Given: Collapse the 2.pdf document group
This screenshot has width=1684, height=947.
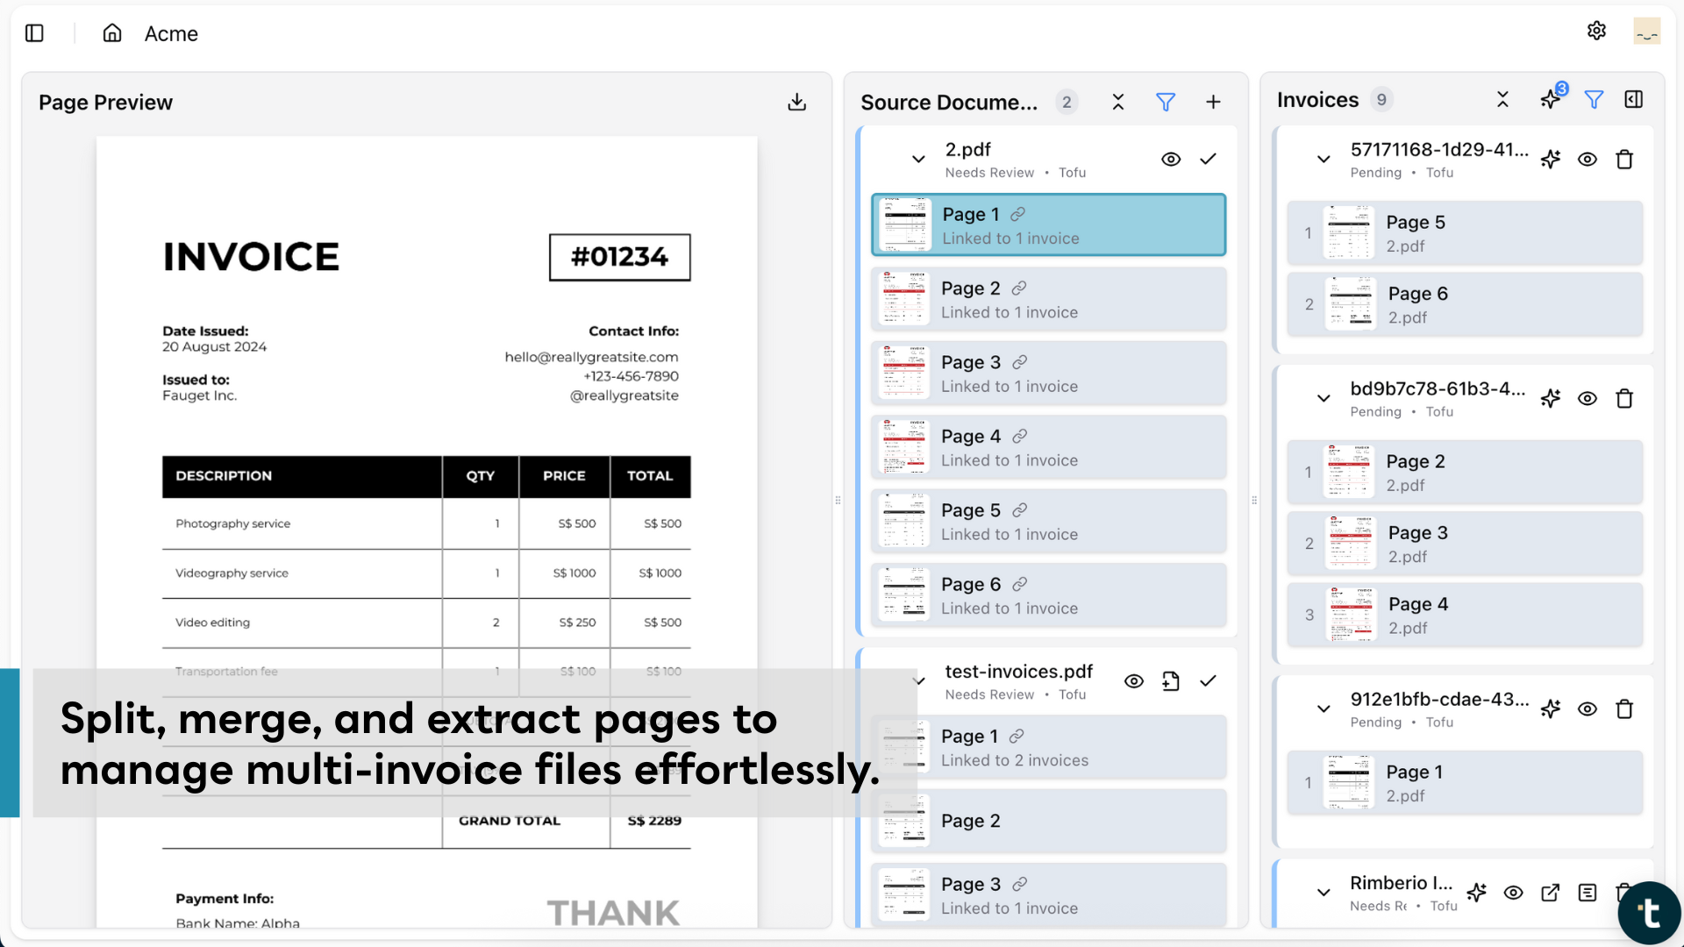Looking at the screenshot, I should point(918,160).
